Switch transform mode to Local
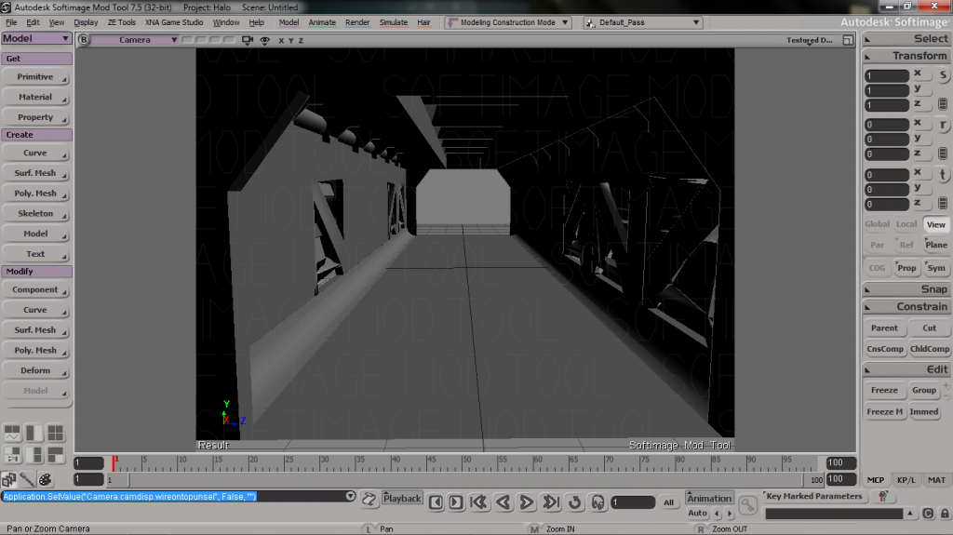Screen dimensions: 953x535 tap(906, 224)
